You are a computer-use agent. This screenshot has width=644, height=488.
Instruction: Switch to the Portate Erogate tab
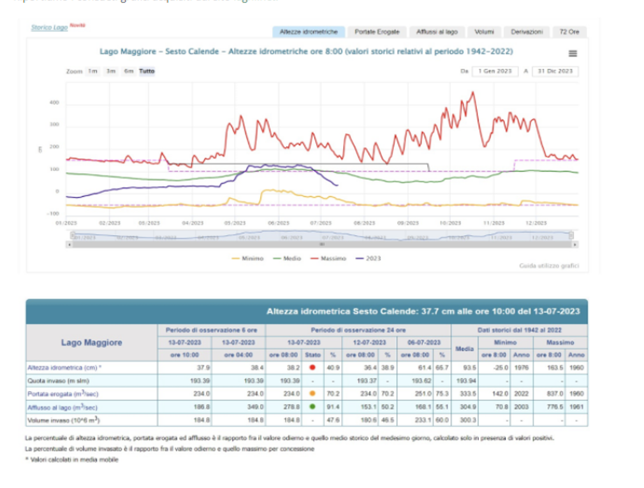pyautogui.click(x=377, y=32)
